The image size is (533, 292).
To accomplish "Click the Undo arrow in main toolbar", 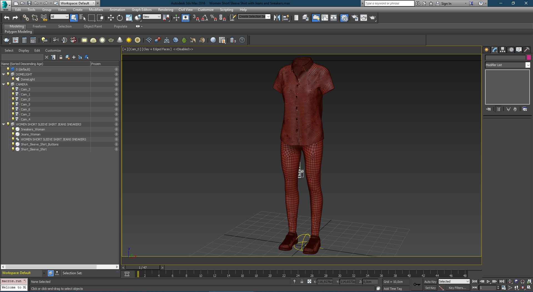I will 6,18.
